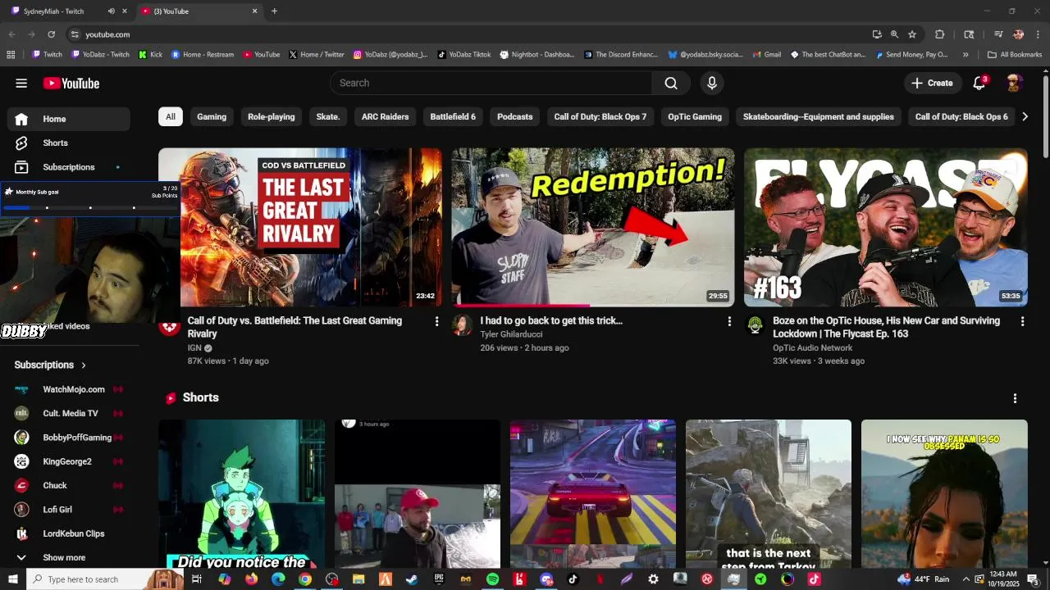
Task: Open File Explorer in taskbar
Action: tap(358, 579)
